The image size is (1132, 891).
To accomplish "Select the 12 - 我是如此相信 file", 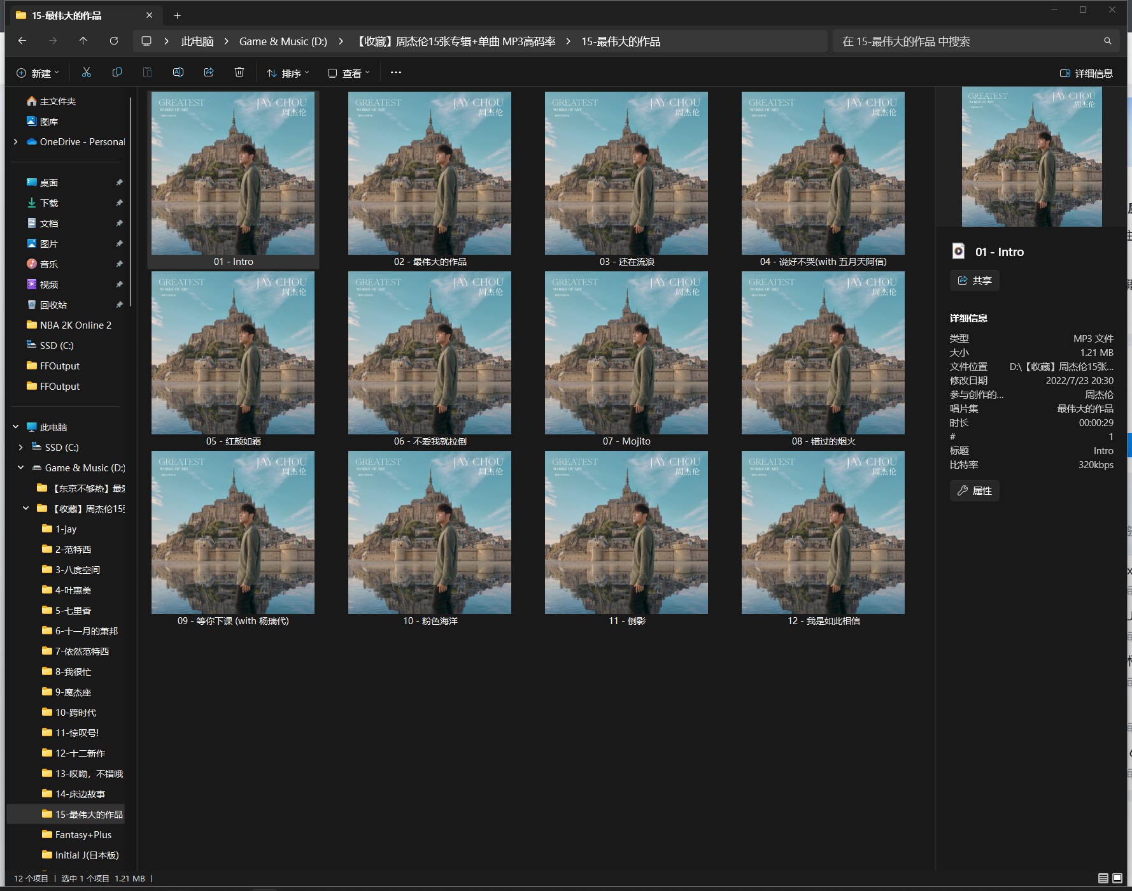I will (823, 539).
